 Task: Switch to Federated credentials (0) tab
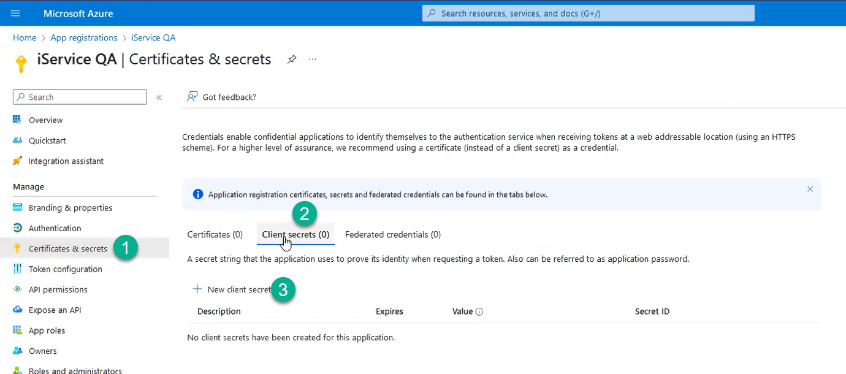(393, 234)
